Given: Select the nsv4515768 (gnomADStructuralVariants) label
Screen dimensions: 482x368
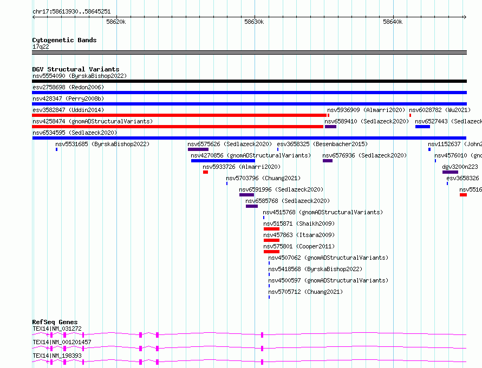Looking at the screenshot, I should click(x=323, y=212).
